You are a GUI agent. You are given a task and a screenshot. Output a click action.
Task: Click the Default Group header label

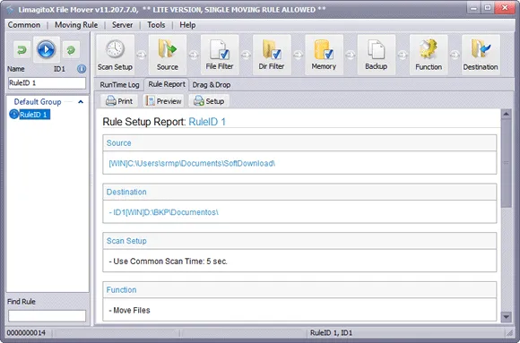tap(38, 102)
